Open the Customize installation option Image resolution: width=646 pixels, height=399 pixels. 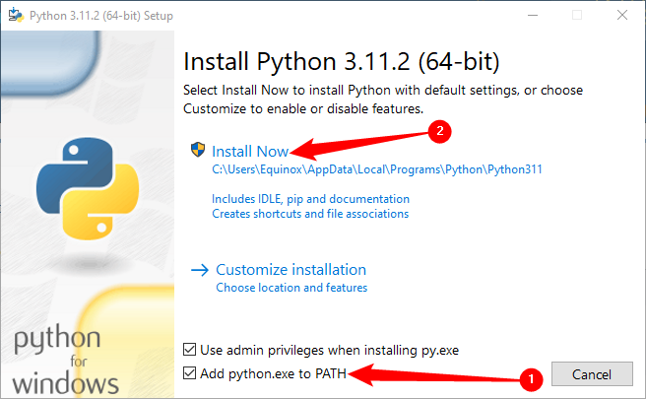tap(291, 270)
